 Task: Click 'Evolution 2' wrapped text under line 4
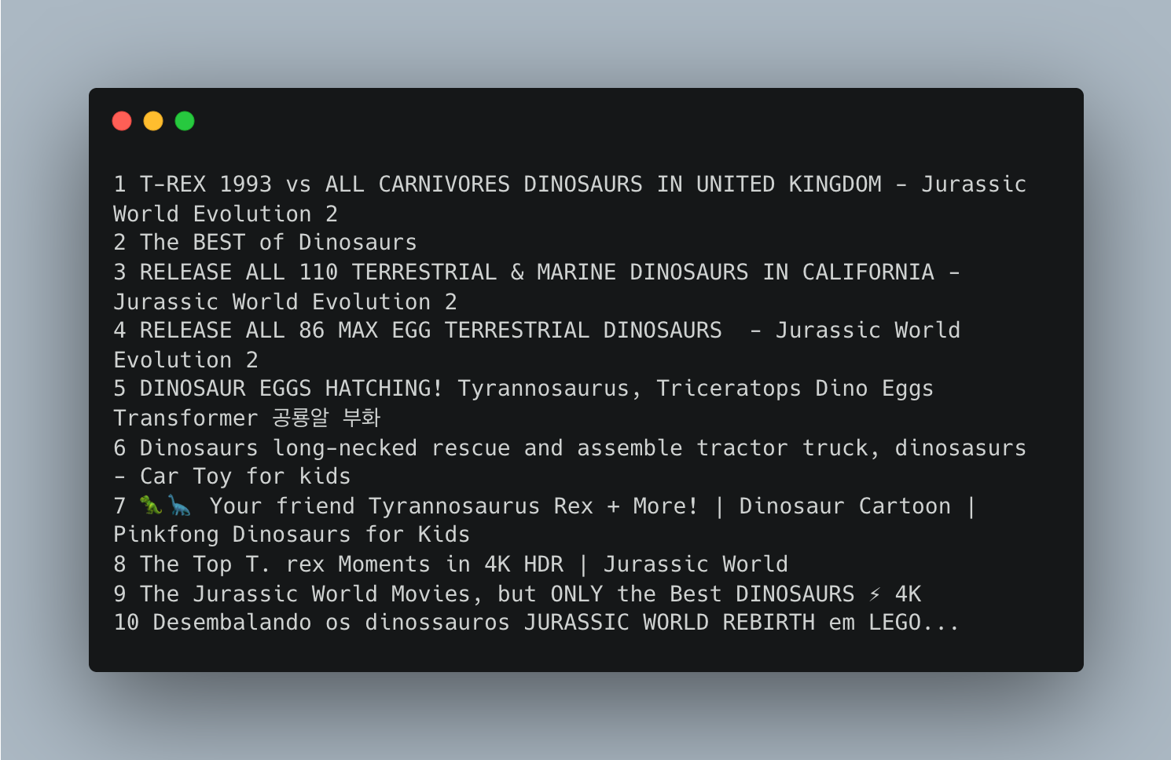pos(185,360)
